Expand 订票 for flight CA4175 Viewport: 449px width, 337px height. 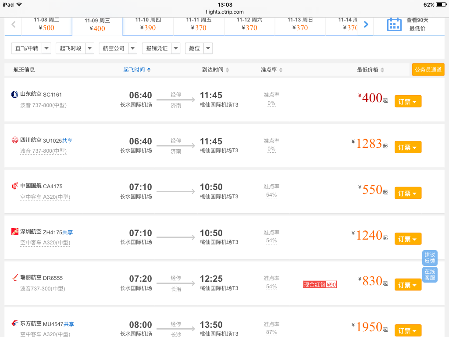408,193
